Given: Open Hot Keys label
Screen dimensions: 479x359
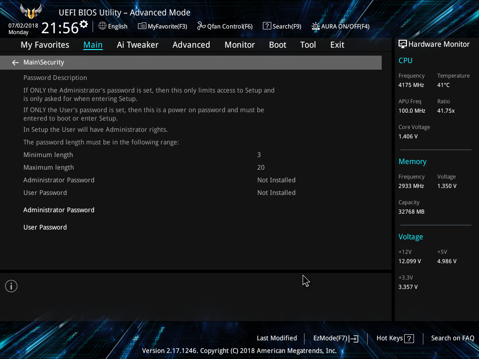Looking at the screenshot, I should [390, 338].
